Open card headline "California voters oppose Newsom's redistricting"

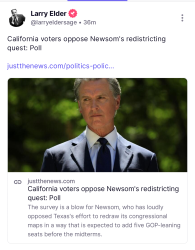(x=103, y=189)
